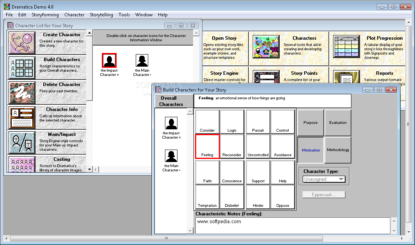This screenshot has width=415, height=245.
Task: Open the Character Info card icon
Action: point(22,118)
